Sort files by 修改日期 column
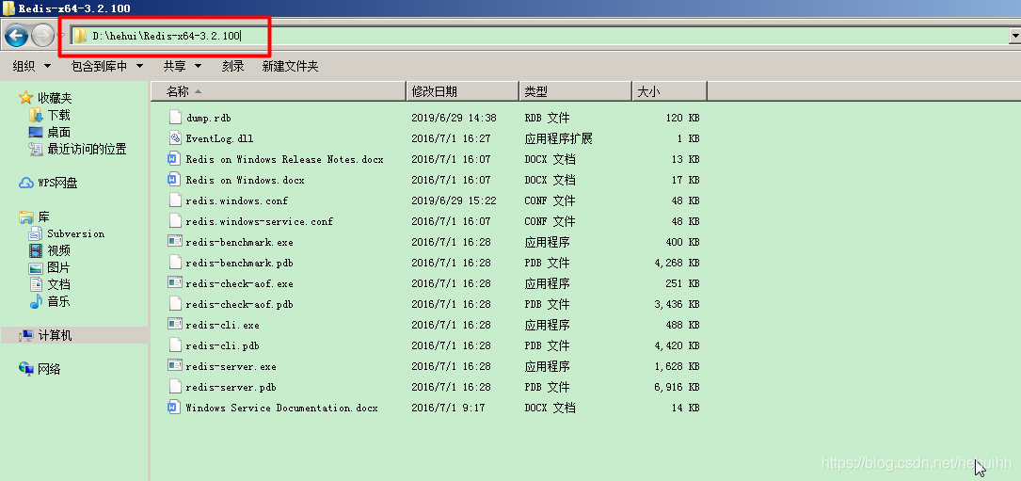Image resolution: width=1021 pixels, height=481 pixels. (x=463, y=92)
